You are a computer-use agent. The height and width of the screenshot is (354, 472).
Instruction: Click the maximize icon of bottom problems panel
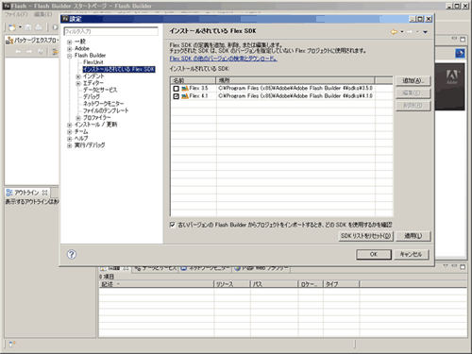tap(463, 267)
